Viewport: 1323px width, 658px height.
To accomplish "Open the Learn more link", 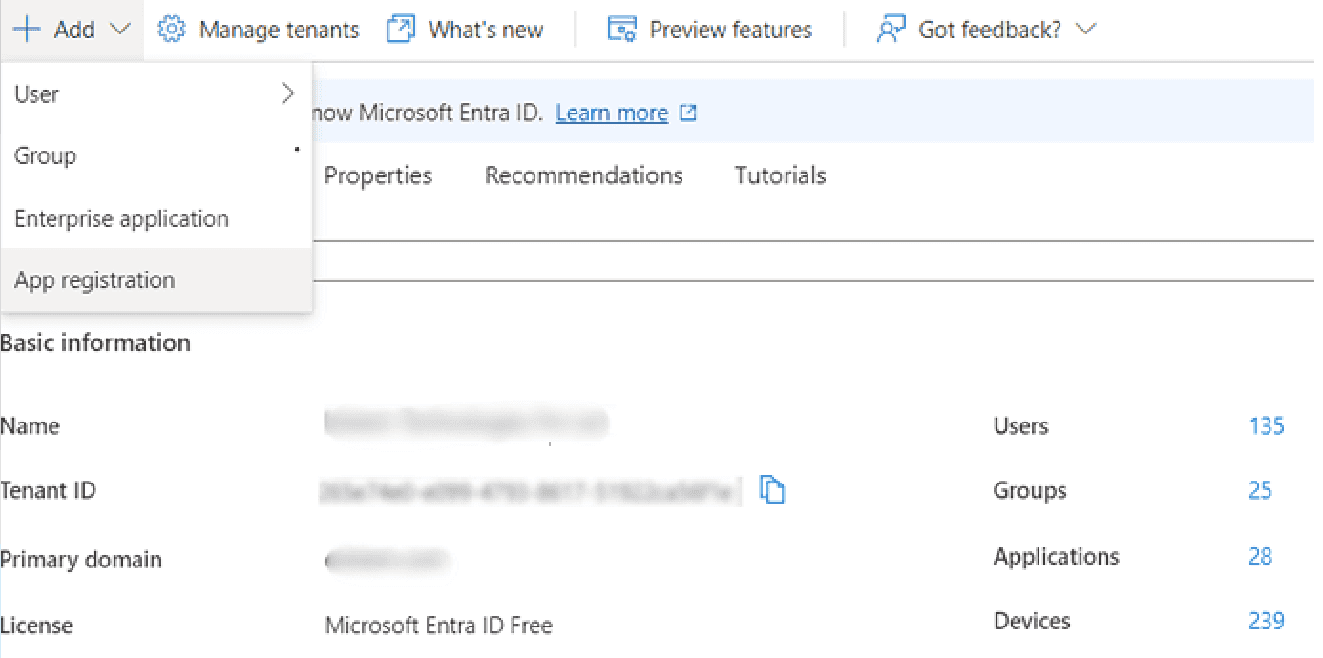I will [612, 113].
